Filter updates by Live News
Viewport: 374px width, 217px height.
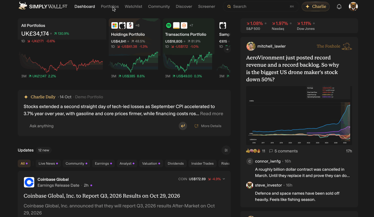click(x=48, y=163)
